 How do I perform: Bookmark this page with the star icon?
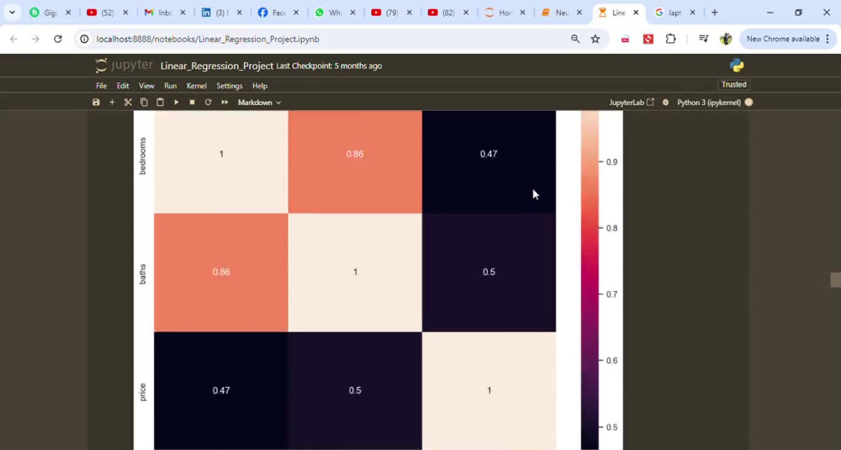click(595, 39)
